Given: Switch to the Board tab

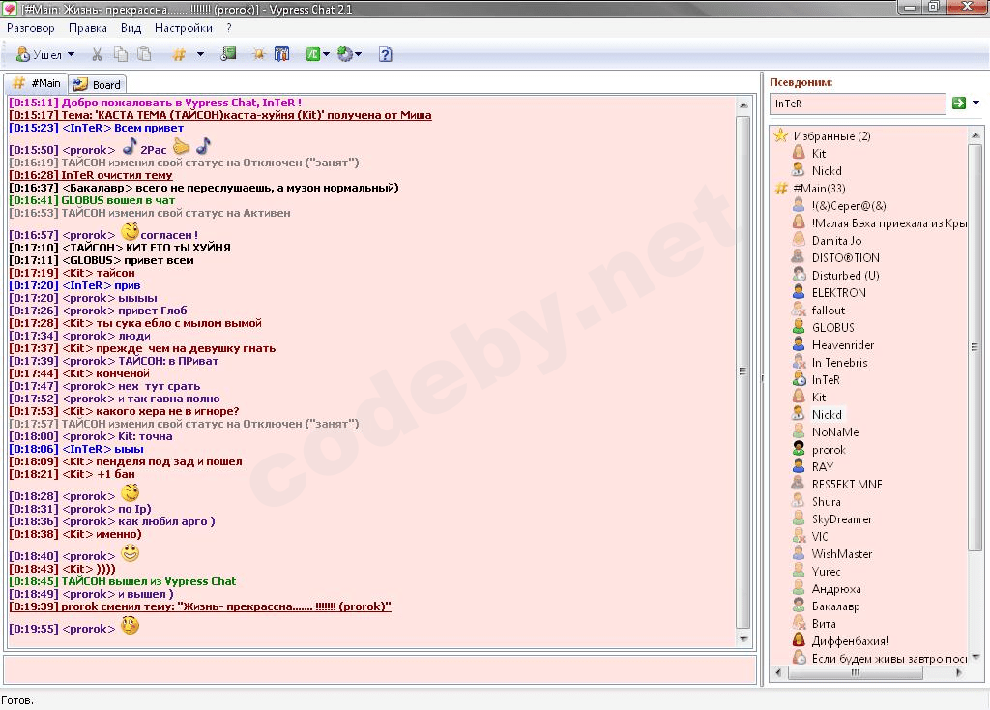Looking at the screenshot, I should 97,84.
